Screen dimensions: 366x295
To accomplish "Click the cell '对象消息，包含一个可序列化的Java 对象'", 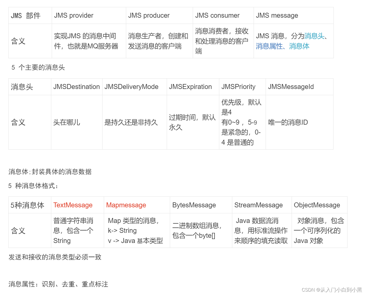I will [319, 230].
